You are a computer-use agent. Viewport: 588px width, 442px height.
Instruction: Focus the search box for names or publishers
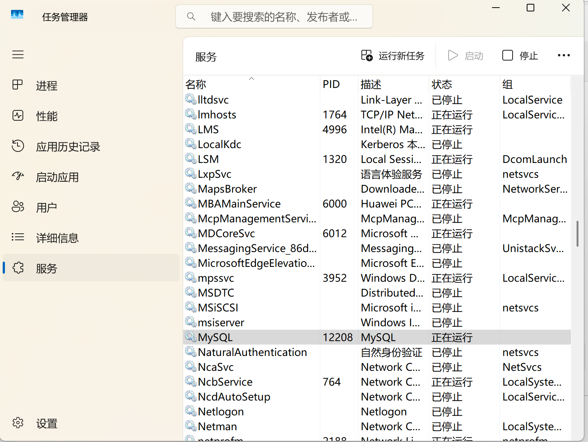tap(274, 16)
